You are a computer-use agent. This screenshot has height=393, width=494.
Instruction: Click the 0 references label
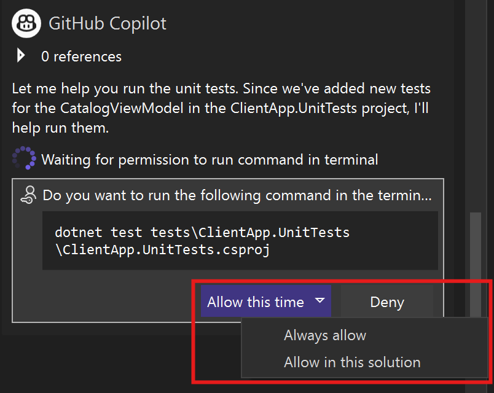coord(81,56)
